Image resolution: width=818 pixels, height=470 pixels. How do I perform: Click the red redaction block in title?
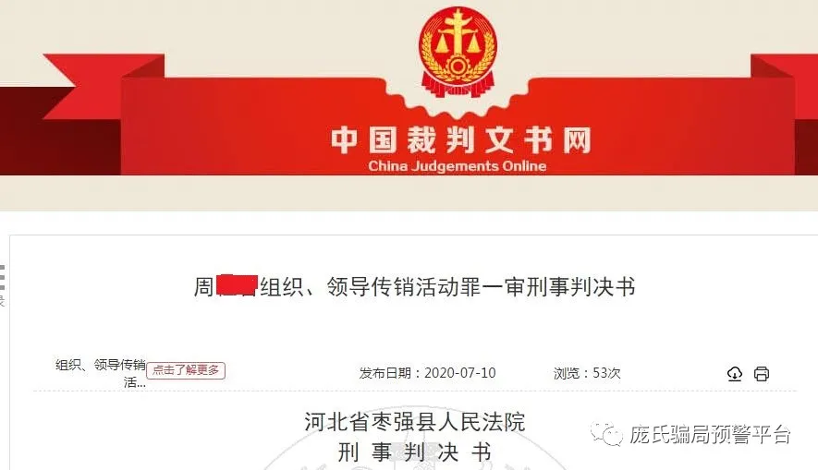238,285
